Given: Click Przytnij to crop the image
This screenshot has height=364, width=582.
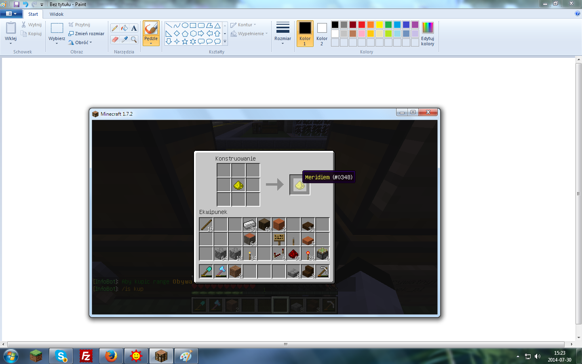Looking at the screenshot, I should (79, 25).
